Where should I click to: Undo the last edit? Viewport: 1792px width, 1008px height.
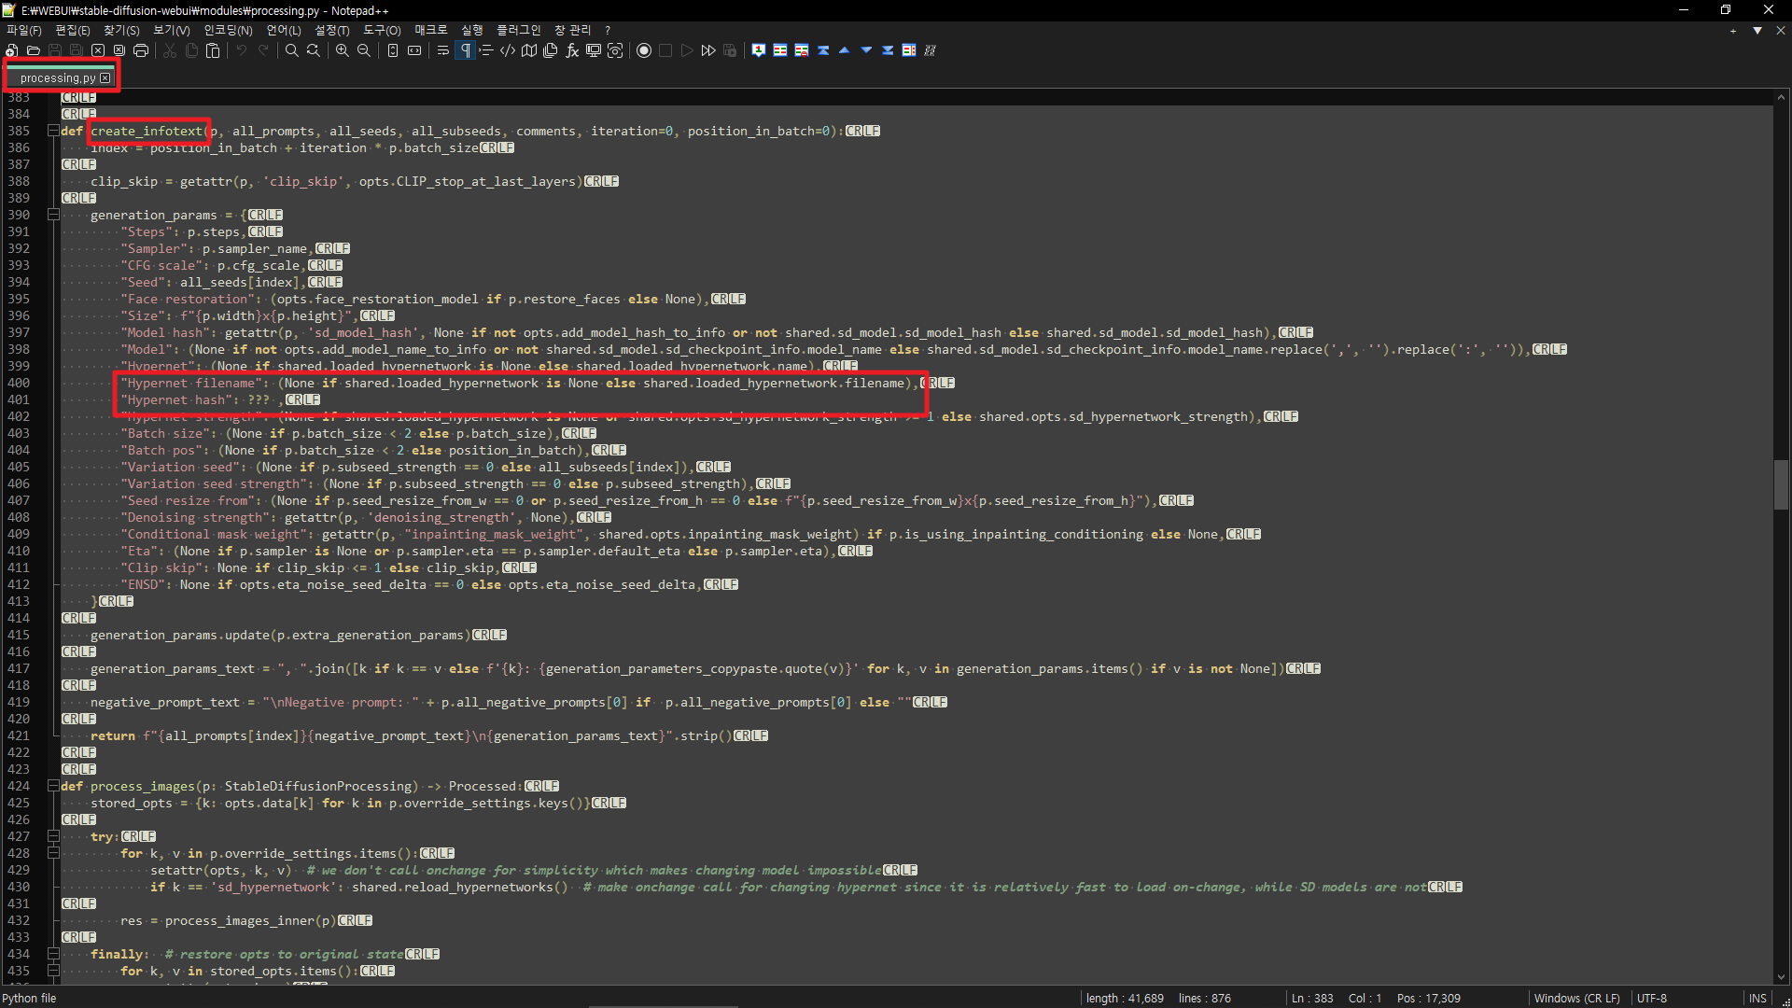coord(241,50)
